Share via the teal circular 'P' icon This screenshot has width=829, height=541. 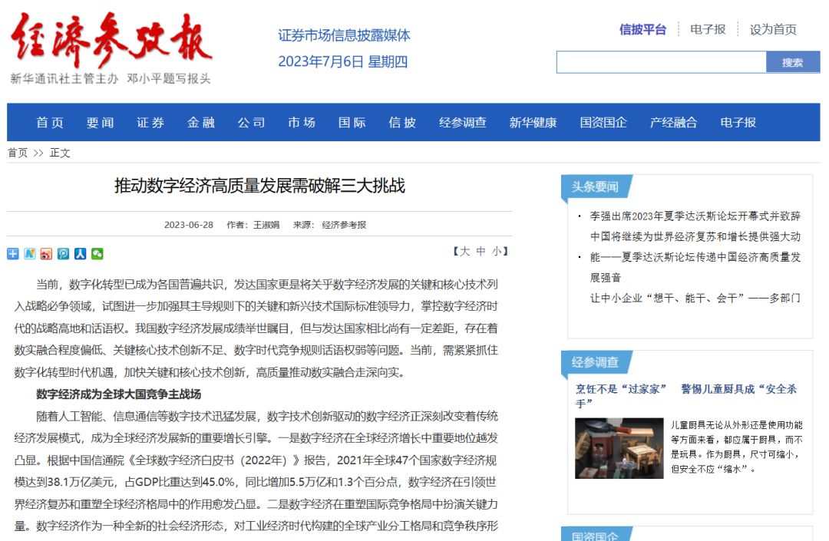click(64, 254)
